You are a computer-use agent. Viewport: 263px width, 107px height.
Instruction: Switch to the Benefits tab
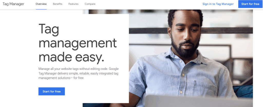click(x=58, y=4)
